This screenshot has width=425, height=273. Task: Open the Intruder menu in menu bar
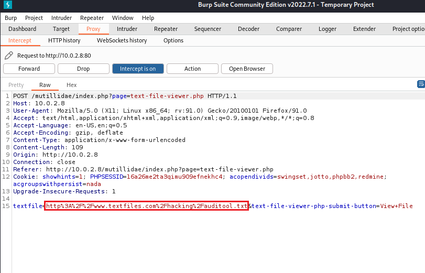coord(61,18)
